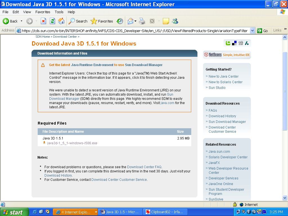Click the NetBeans Simple, Intuitive IDE banner
288x216 pixels.
(x=227, y=55)
